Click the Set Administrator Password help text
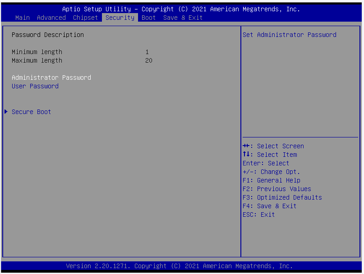This screenshot has height=274, width=364. (x=289, y=35)
